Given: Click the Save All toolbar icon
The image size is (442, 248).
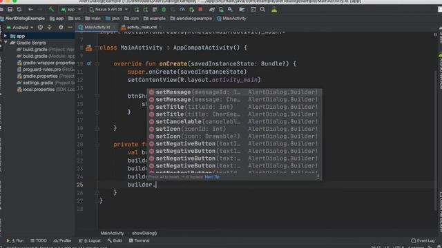Looking at the screenshot, I should pyautogui.click(x=10, y=9).
